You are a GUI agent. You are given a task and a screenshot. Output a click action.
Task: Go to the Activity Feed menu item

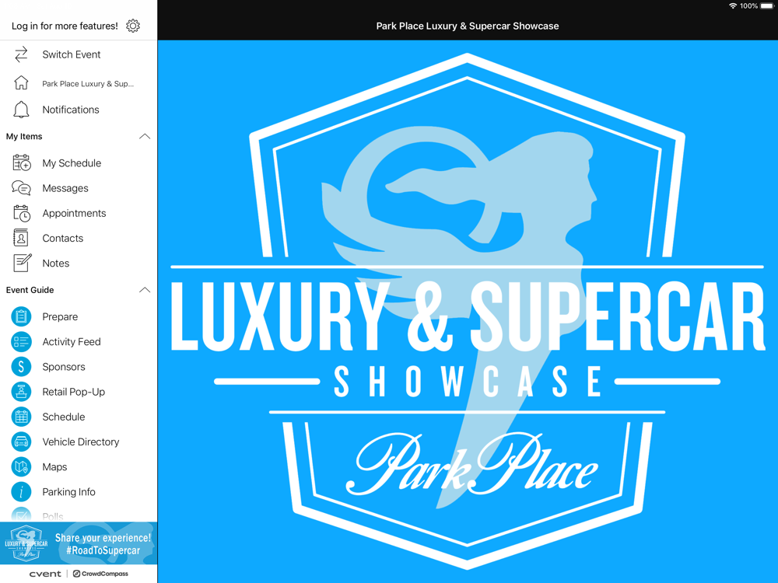click(x=72, y=341)
